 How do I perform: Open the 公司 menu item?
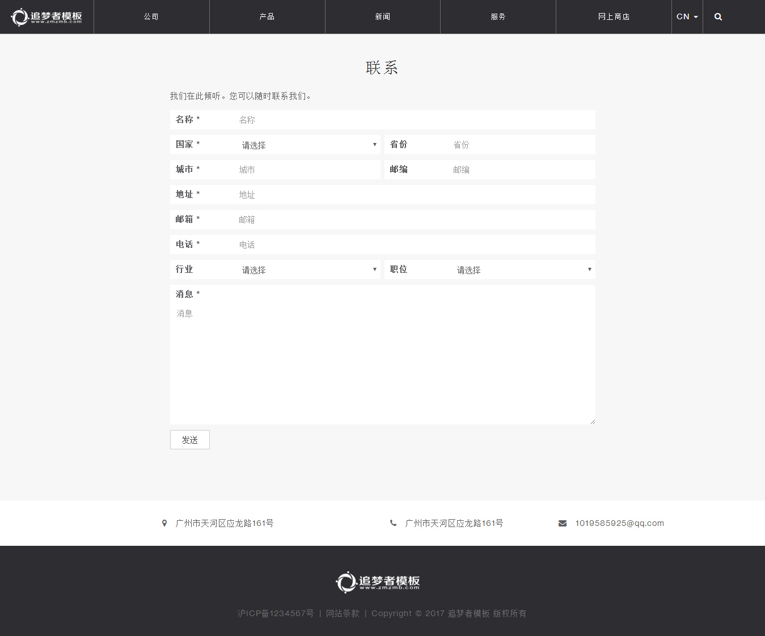[151, 17]
